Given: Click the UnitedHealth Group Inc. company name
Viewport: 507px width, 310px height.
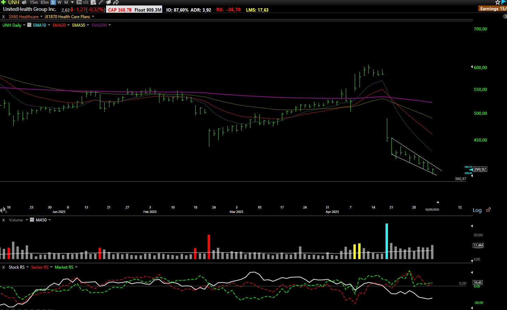Looking at the screenshot, I should [29, 9].
